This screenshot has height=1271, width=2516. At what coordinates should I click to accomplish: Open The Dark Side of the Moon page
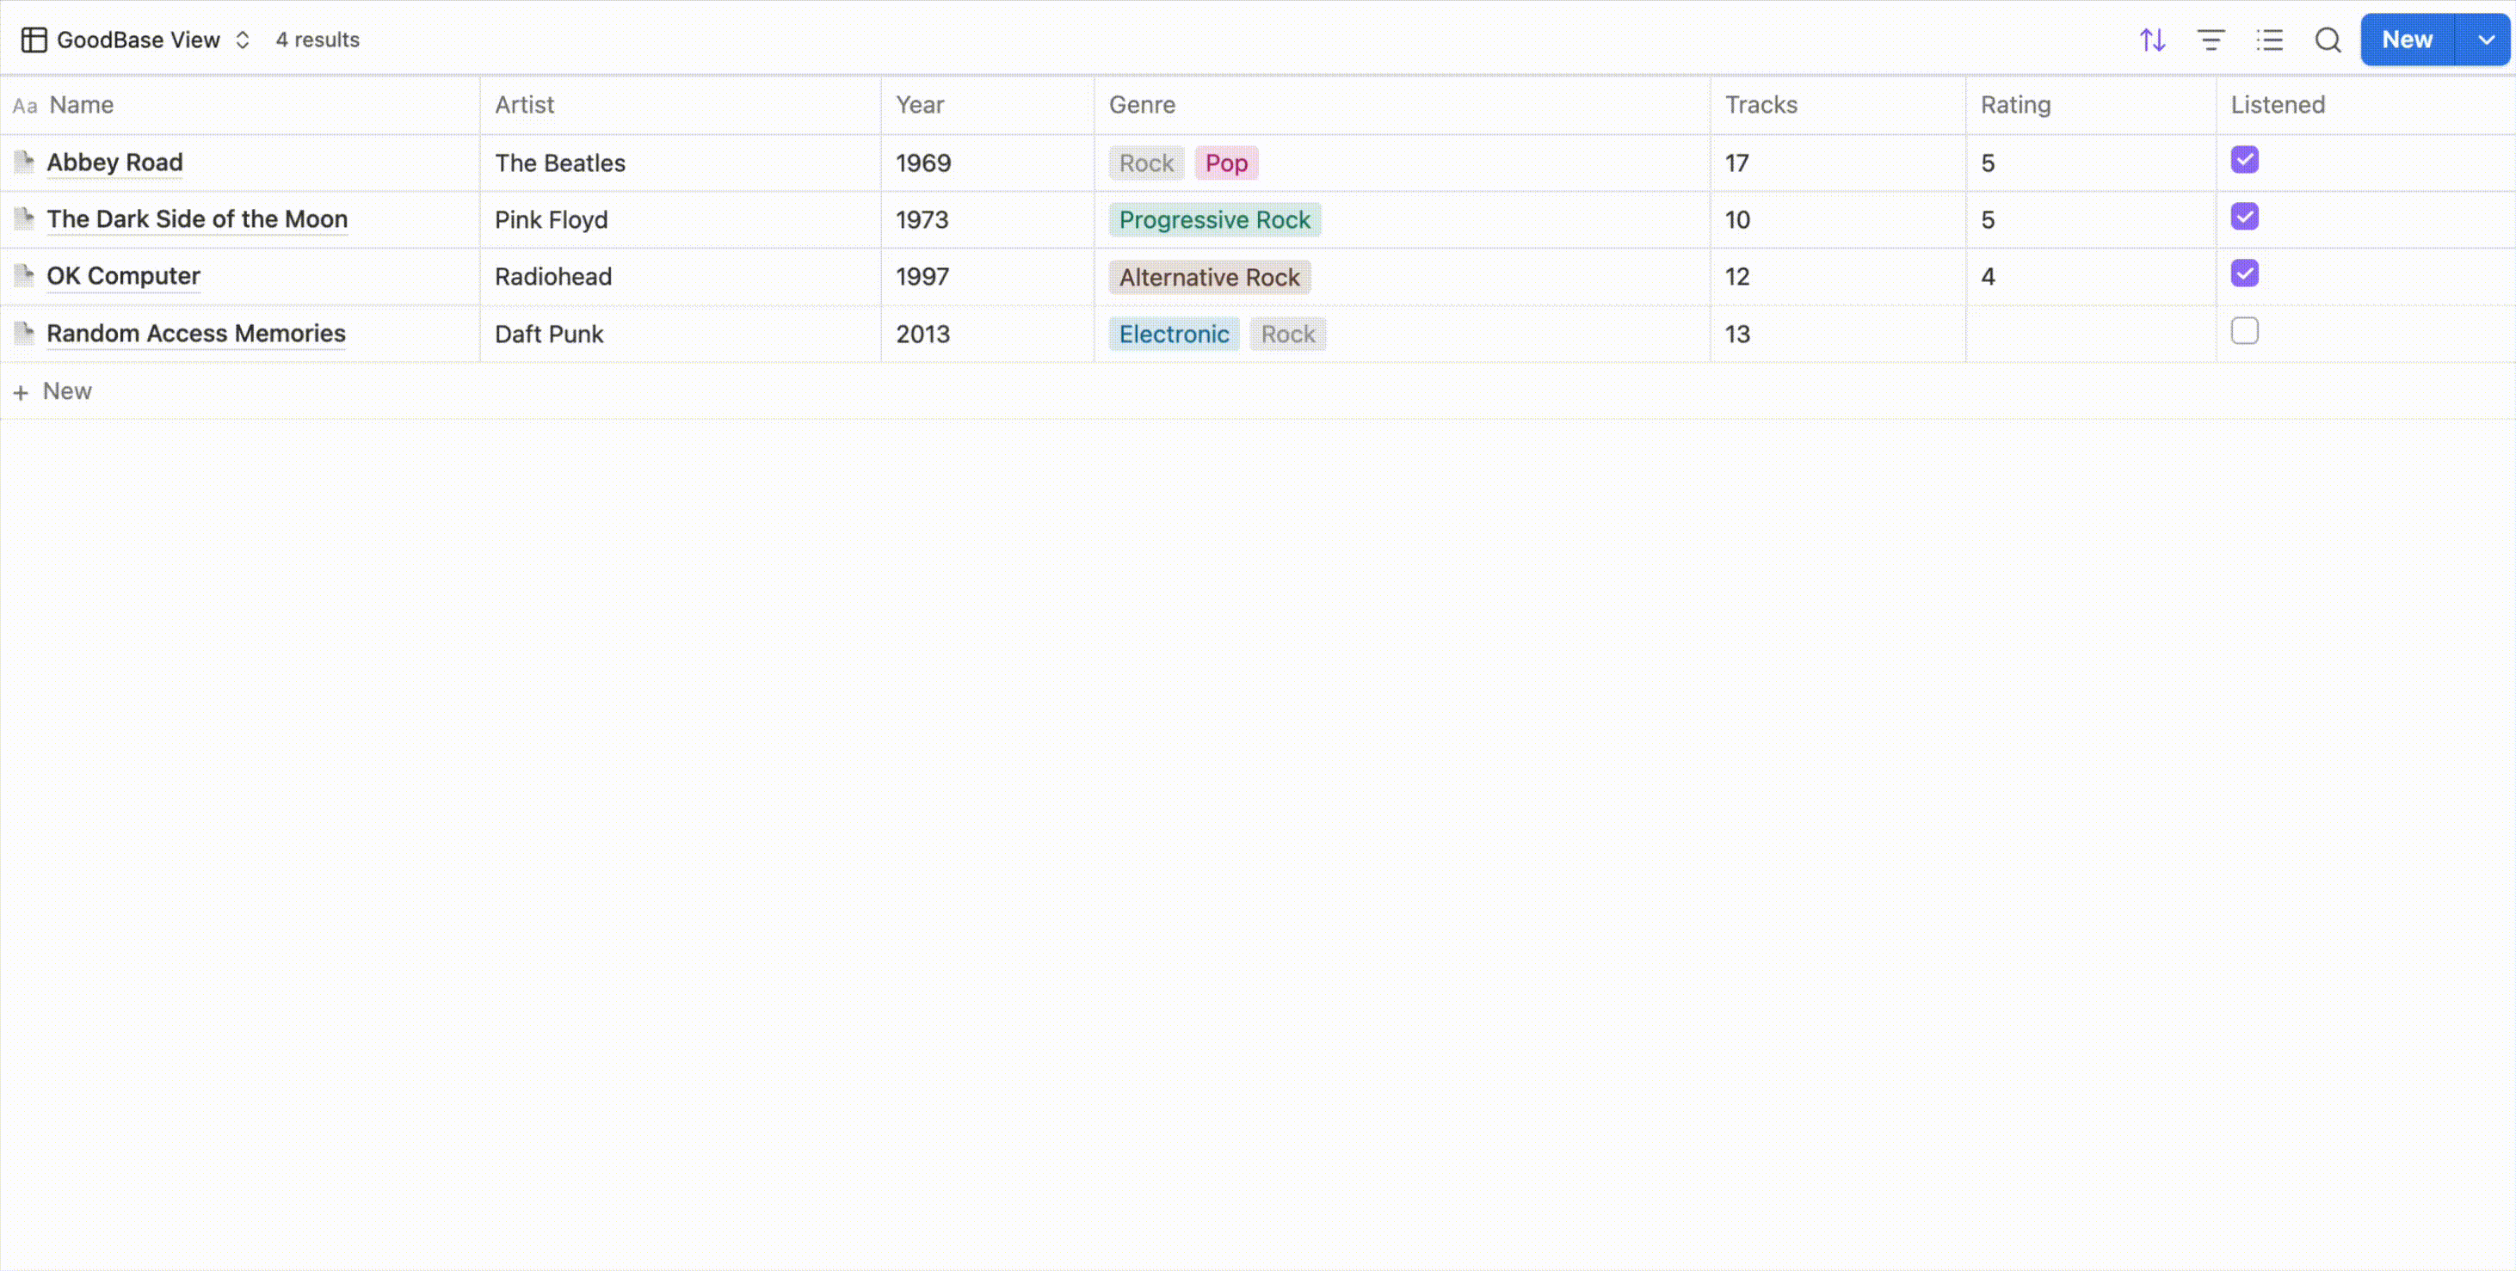(197, 218)
